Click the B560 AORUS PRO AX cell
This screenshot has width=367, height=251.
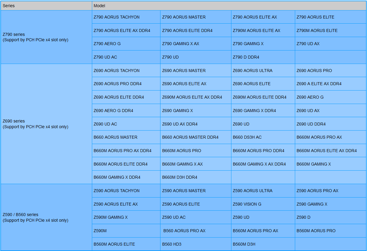point(196,231)
